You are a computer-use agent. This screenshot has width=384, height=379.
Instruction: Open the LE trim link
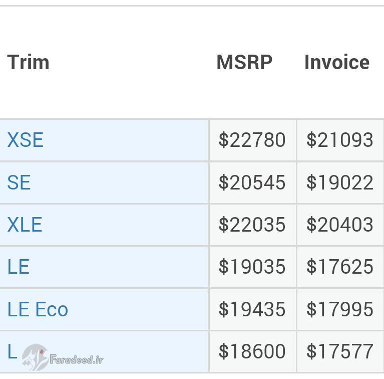(x=19, y=267)
